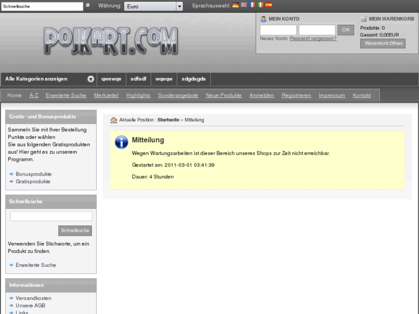The height and width of the screenshot is (314, 419).
Task: Open the Kontakt page
Action: tap(361, 96)
